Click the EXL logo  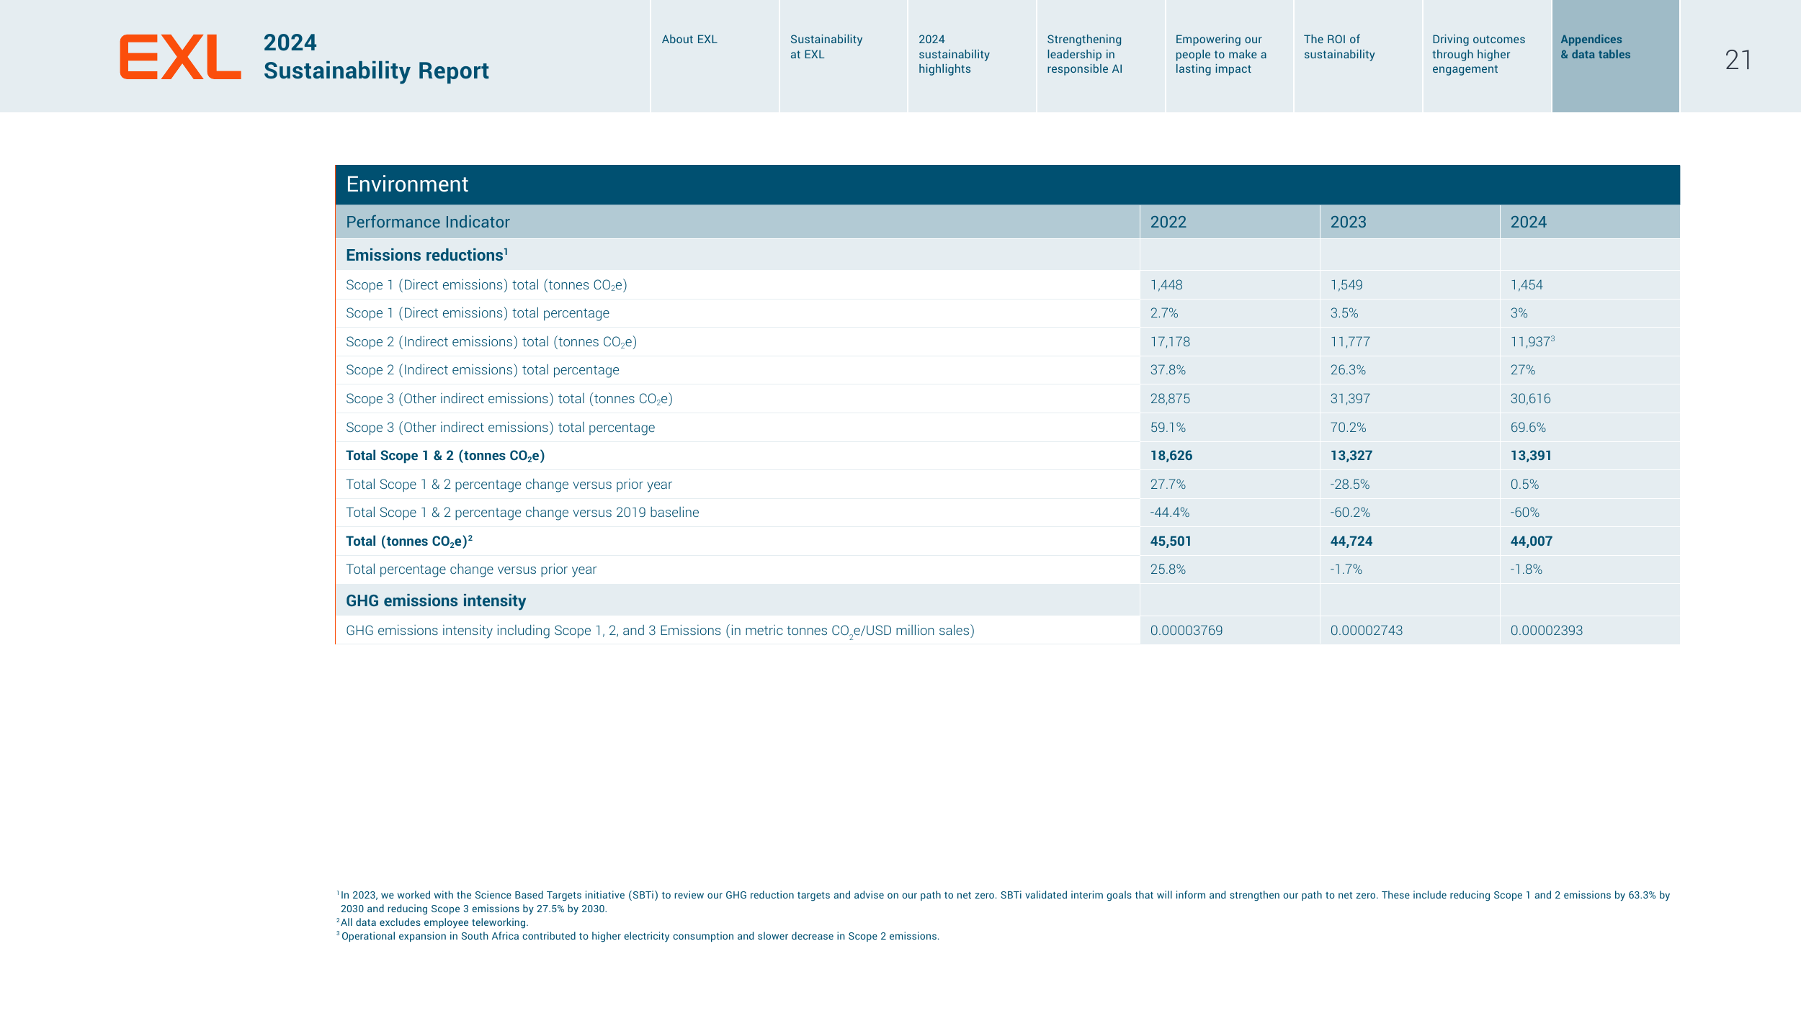pyautogui.click(x=180, y=57)
